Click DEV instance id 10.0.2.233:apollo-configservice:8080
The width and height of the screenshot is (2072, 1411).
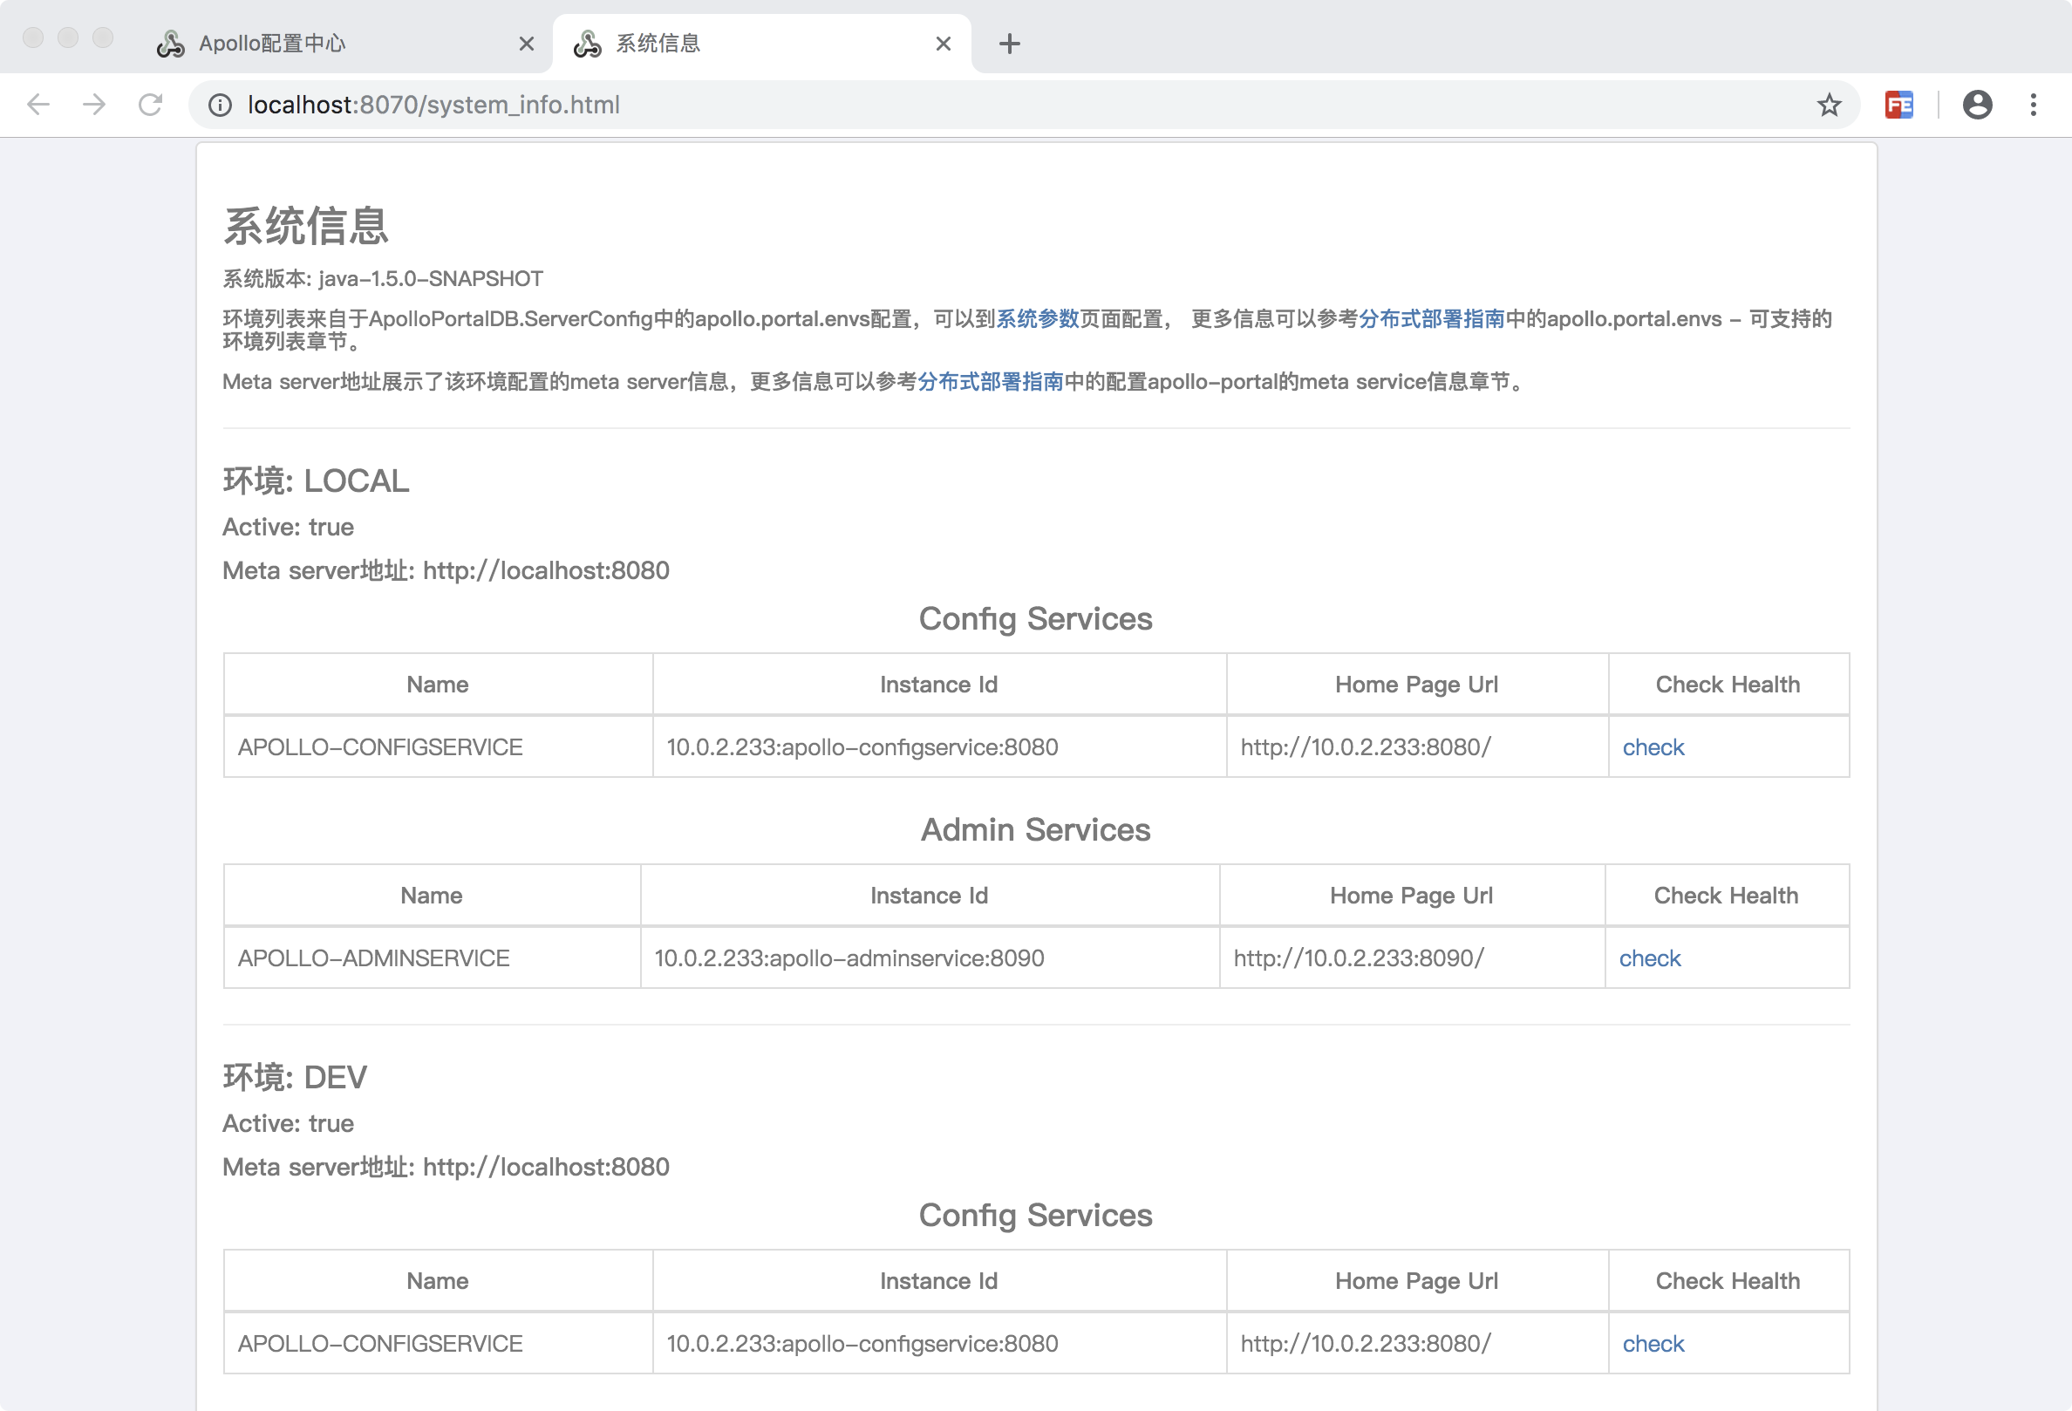(x=862, y=1343)
